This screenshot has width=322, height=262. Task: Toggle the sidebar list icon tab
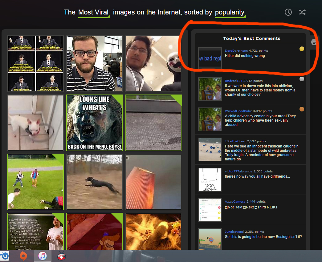point(314,42)
